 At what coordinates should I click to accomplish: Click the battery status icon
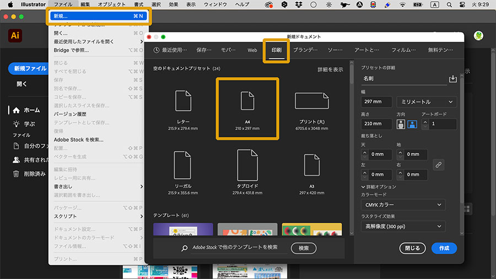[x=418, y=4]
